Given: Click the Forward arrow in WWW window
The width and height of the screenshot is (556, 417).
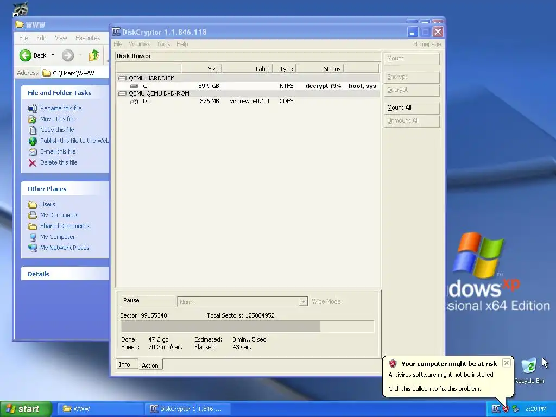Looking at the screenshot, I should pos(68,55).
